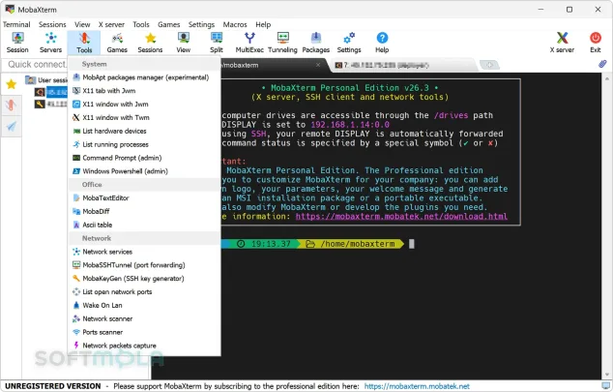Open the Tunneling toolbar icon
The height and width of the screenshot is (392, 613).
coord(282,43)
